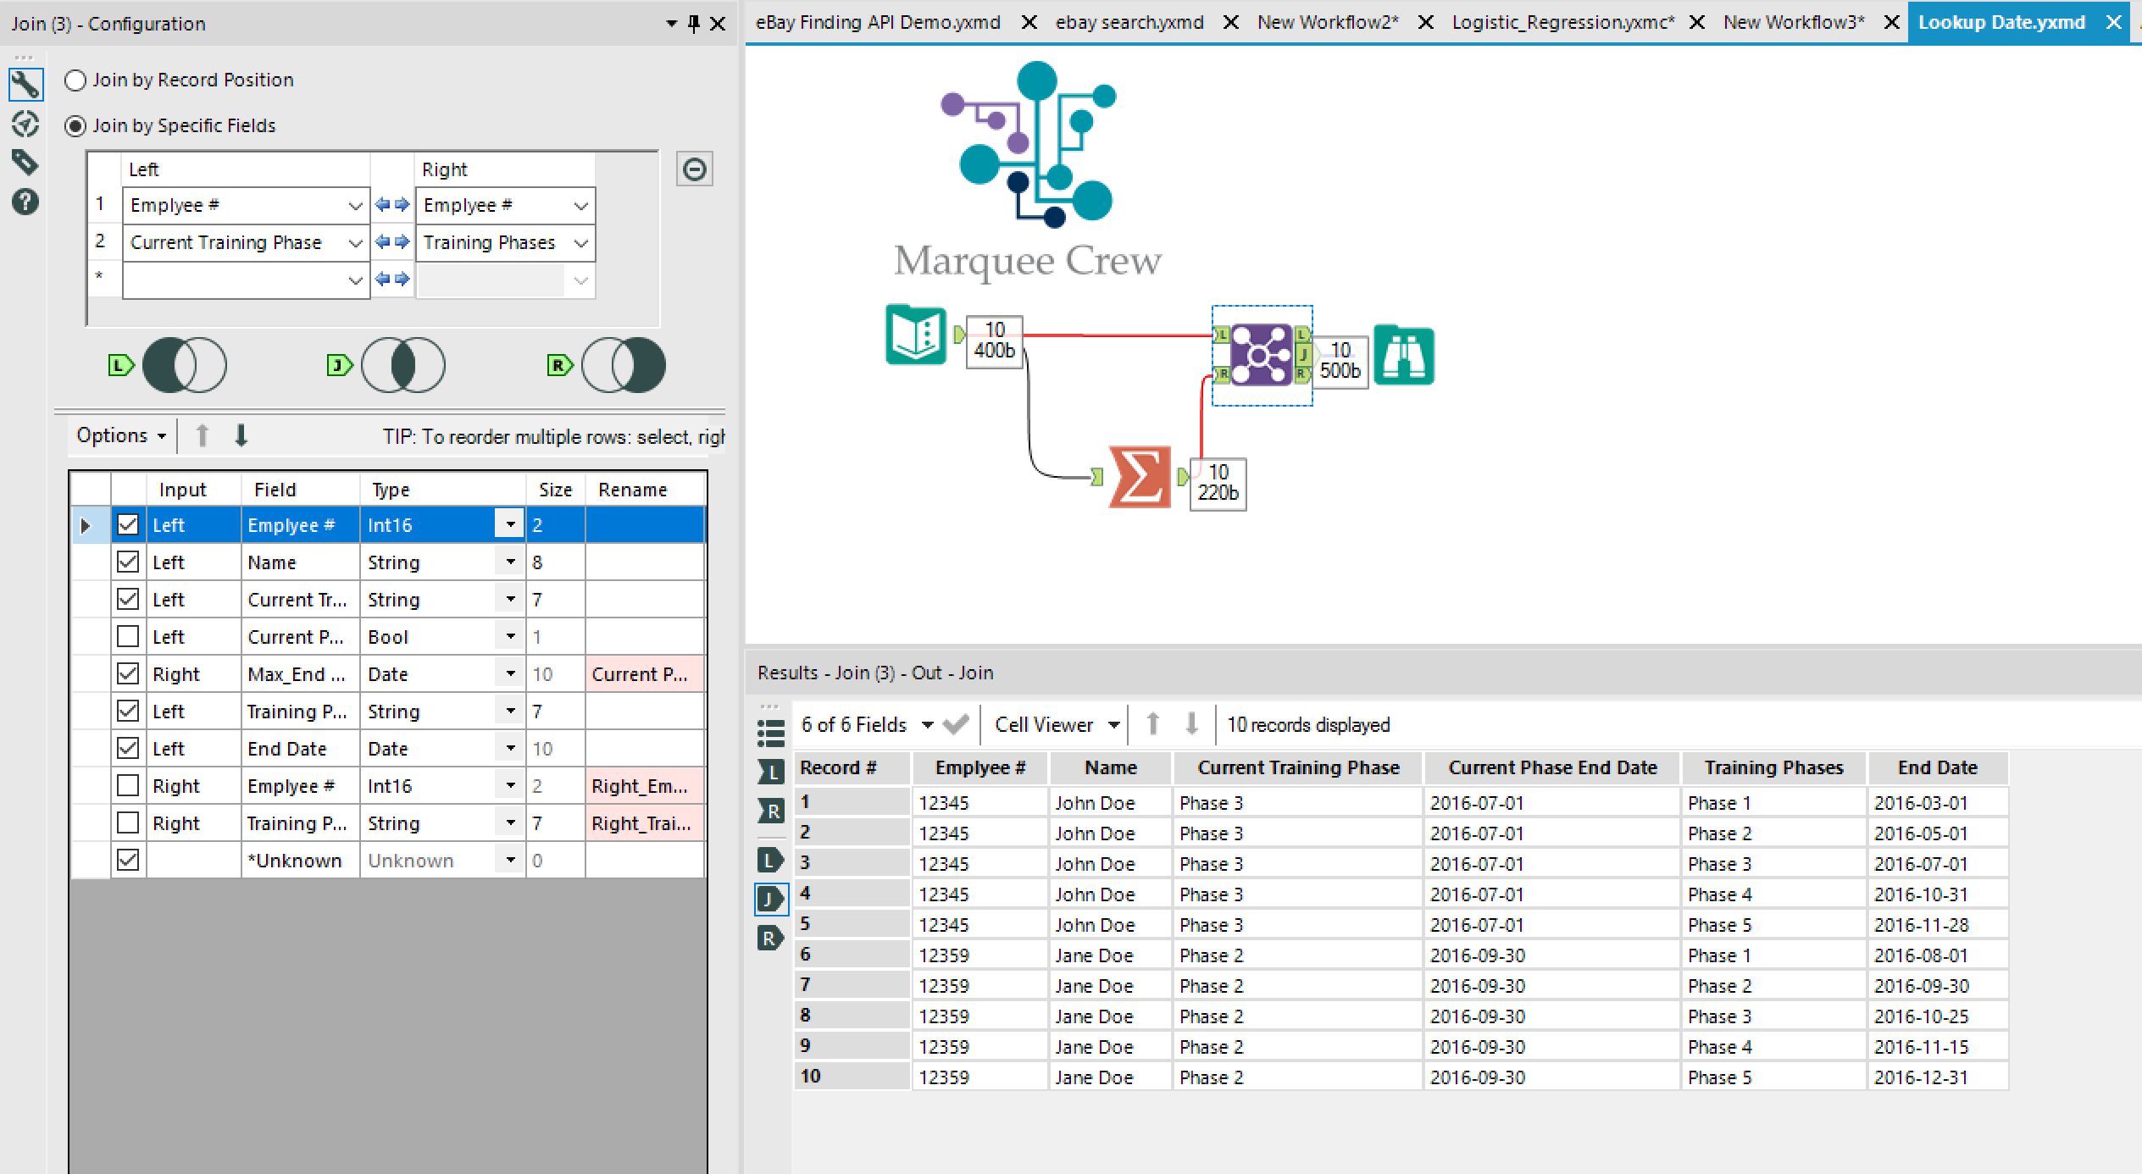Open help using the question mark icon

click(25, 202)
